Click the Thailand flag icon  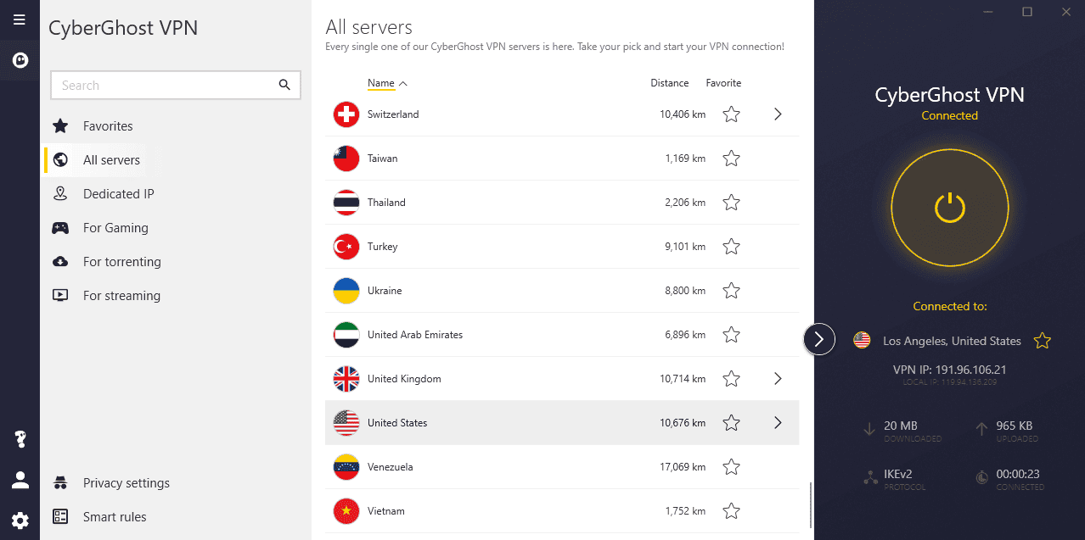[x=346, y=203]
